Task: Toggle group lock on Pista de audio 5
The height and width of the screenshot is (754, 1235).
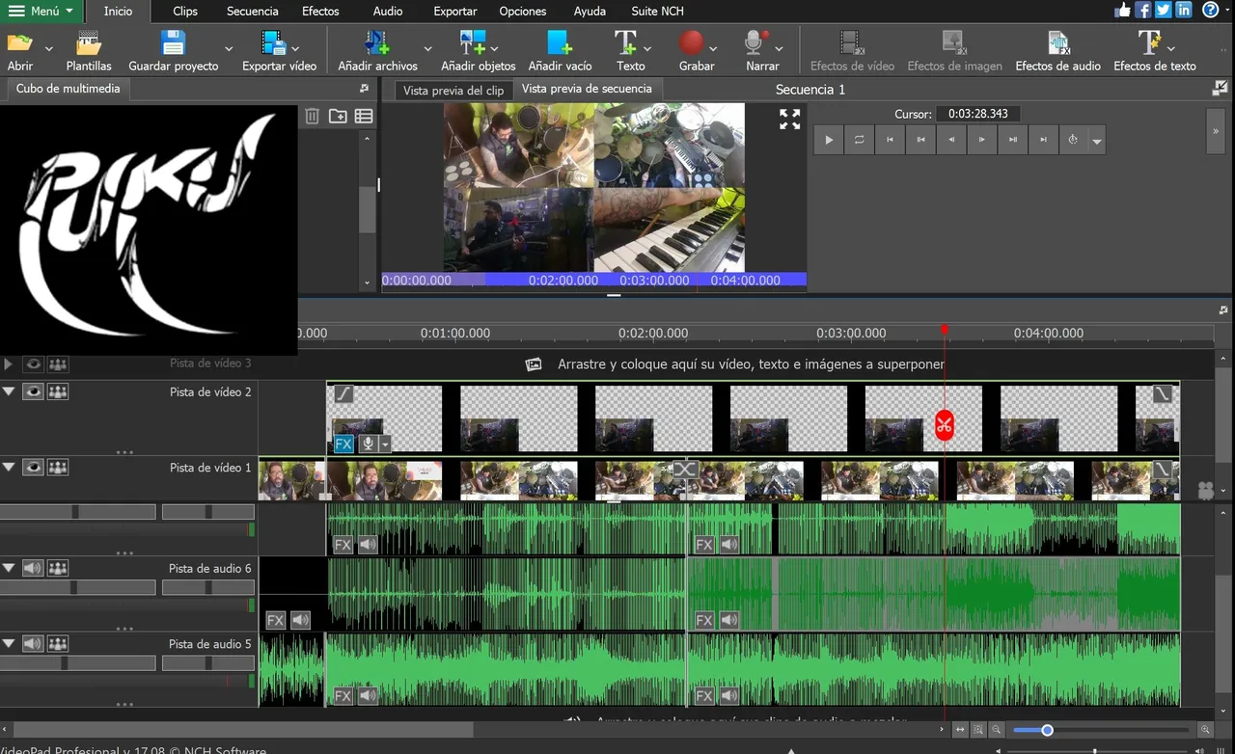Action: pos(58,643)
